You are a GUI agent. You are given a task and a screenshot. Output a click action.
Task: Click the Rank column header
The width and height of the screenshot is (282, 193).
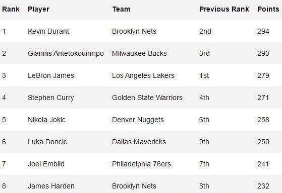(11, 9)
